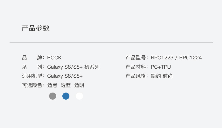The width and height of the screenshot is (222, 128).
Task: Click the RPC1223 model number
Action: (x=162, y=58)
